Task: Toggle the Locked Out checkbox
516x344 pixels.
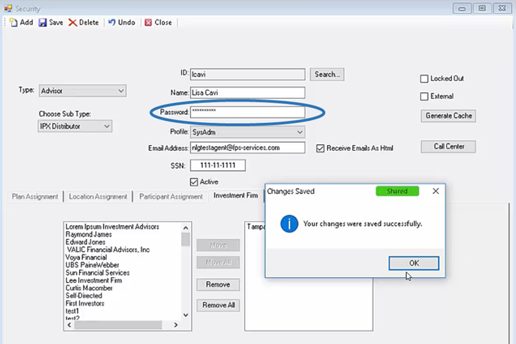Action: pyautogui.click(x=424, y=79)
